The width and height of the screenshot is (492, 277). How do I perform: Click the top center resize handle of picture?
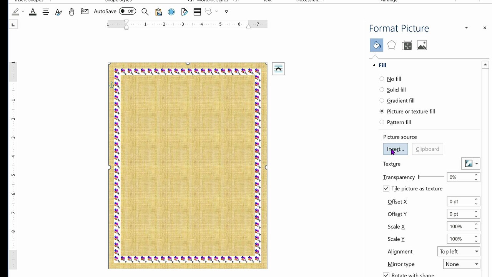tap(188, 63)
